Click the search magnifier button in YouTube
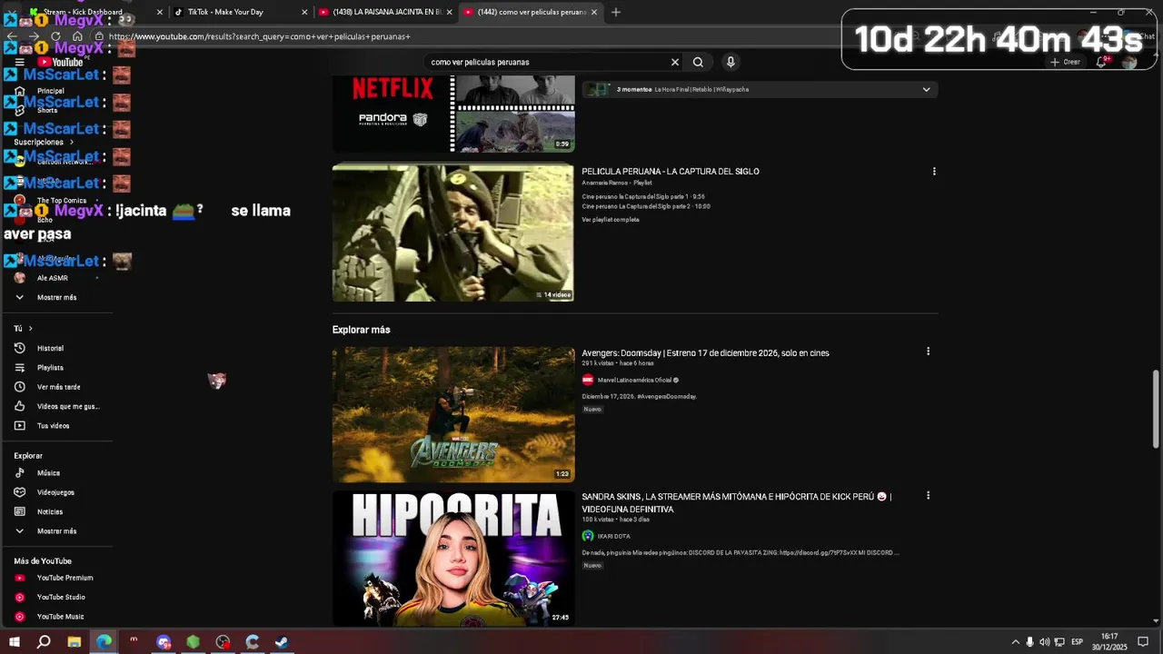The image size is (1163, 654). coord(698,62)
